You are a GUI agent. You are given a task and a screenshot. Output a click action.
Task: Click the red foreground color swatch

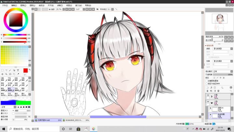pos(26,70)
